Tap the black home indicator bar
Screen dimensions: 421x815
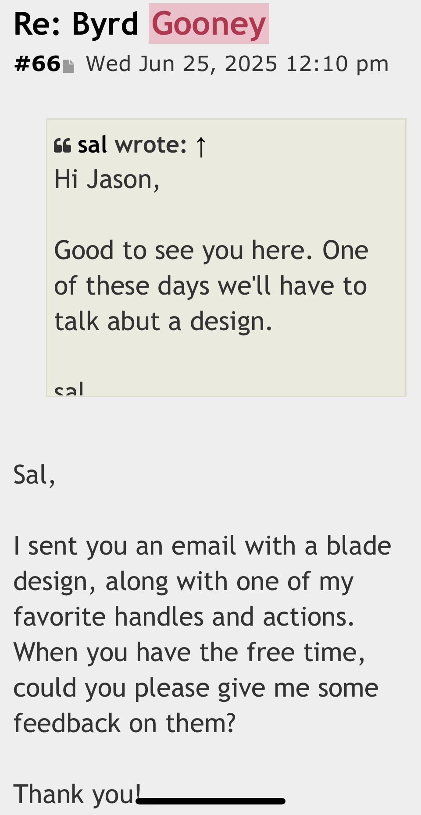pos(210,801)
